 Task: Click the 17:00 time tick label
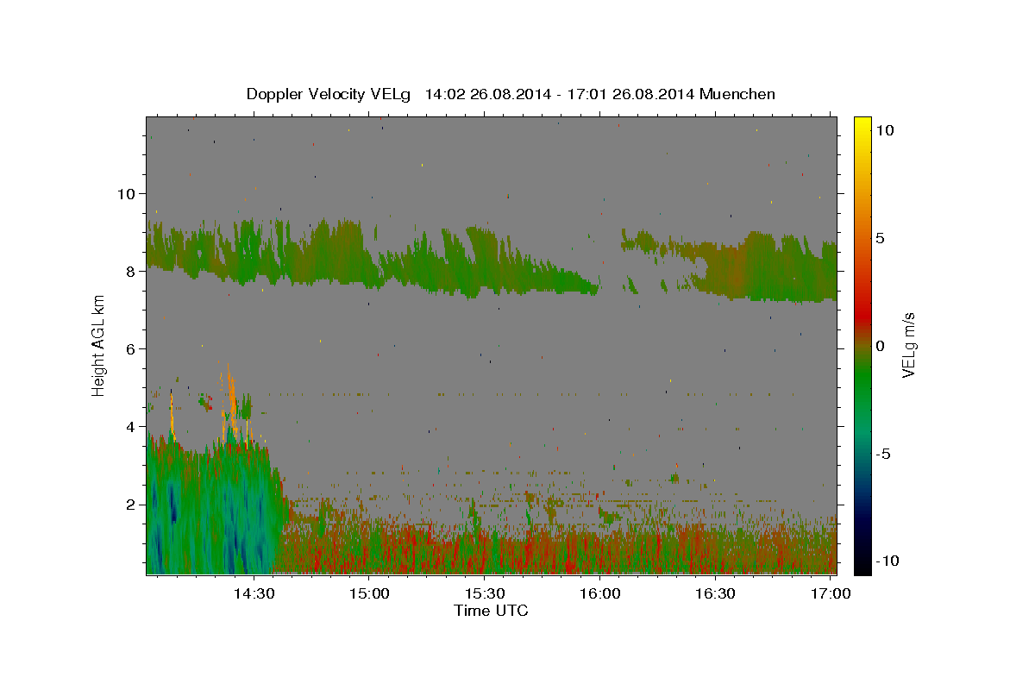tap(830, 594)
